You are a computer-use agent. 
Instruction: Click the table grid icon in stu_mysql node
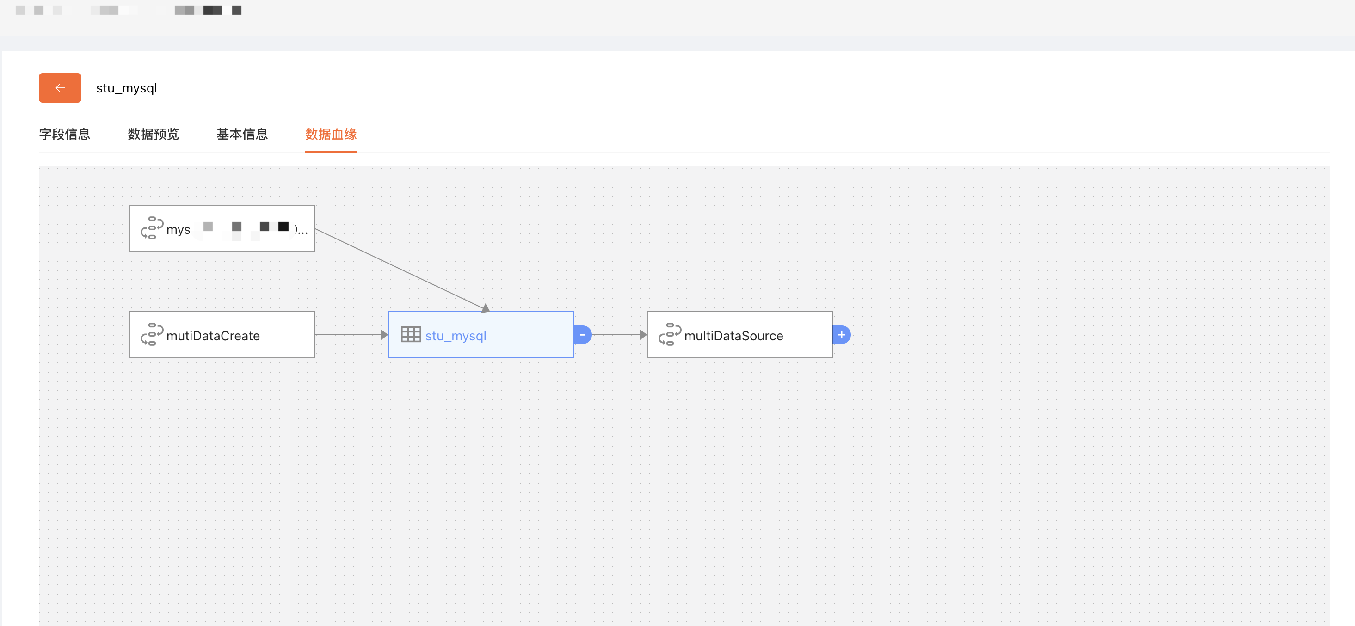pyautogui.click(x=411, y=335)
